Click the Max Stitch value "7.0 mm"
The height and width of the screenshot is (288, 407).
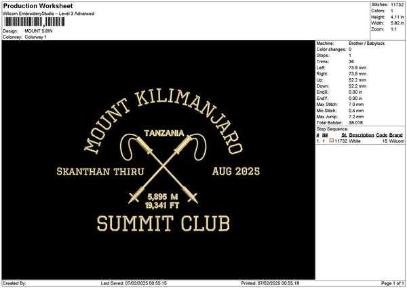point(356,104)
